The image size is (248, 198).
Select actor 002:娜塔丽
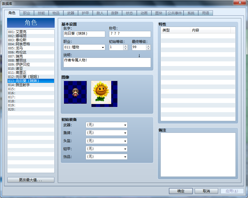31,36
